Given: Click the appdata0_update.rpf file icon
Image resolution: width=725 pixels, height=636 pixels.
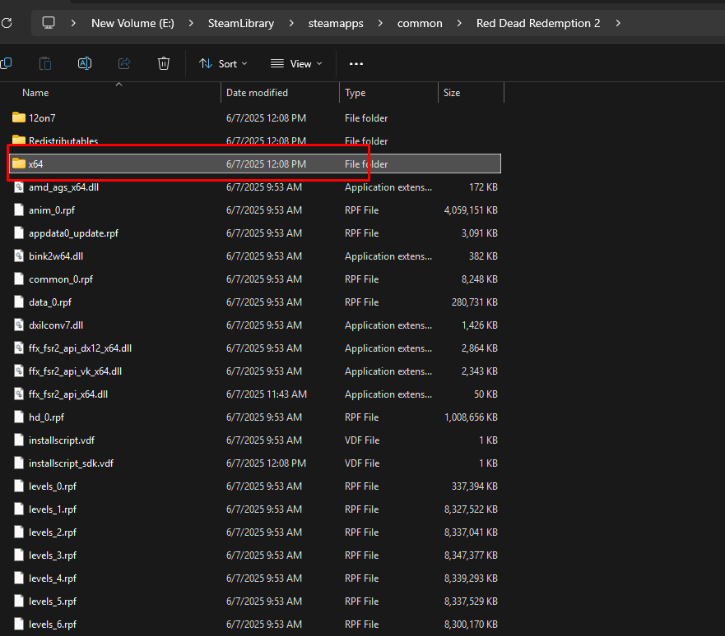Looking at the screenshot, I should 18,233.
